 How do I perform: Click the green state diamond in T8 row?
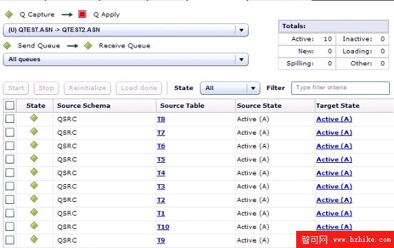click(x=34, y=117)
